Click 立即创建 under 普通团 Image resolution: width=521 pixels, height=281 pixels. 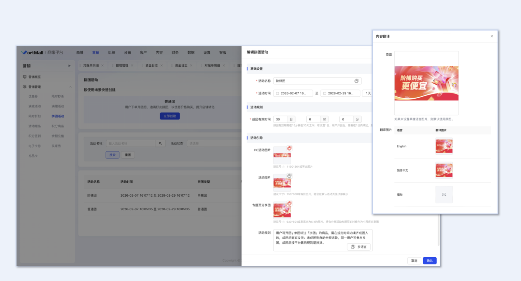[x=170, y=116]
